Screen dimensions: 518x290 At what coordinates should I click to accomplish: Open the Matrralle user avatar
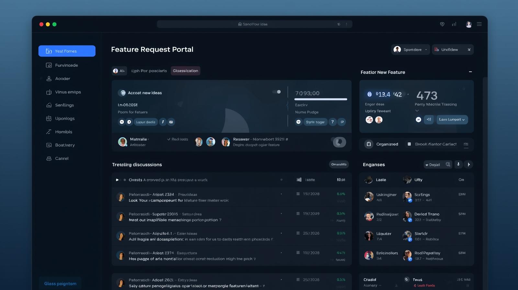pyautogui.click(x=122, y=142)
